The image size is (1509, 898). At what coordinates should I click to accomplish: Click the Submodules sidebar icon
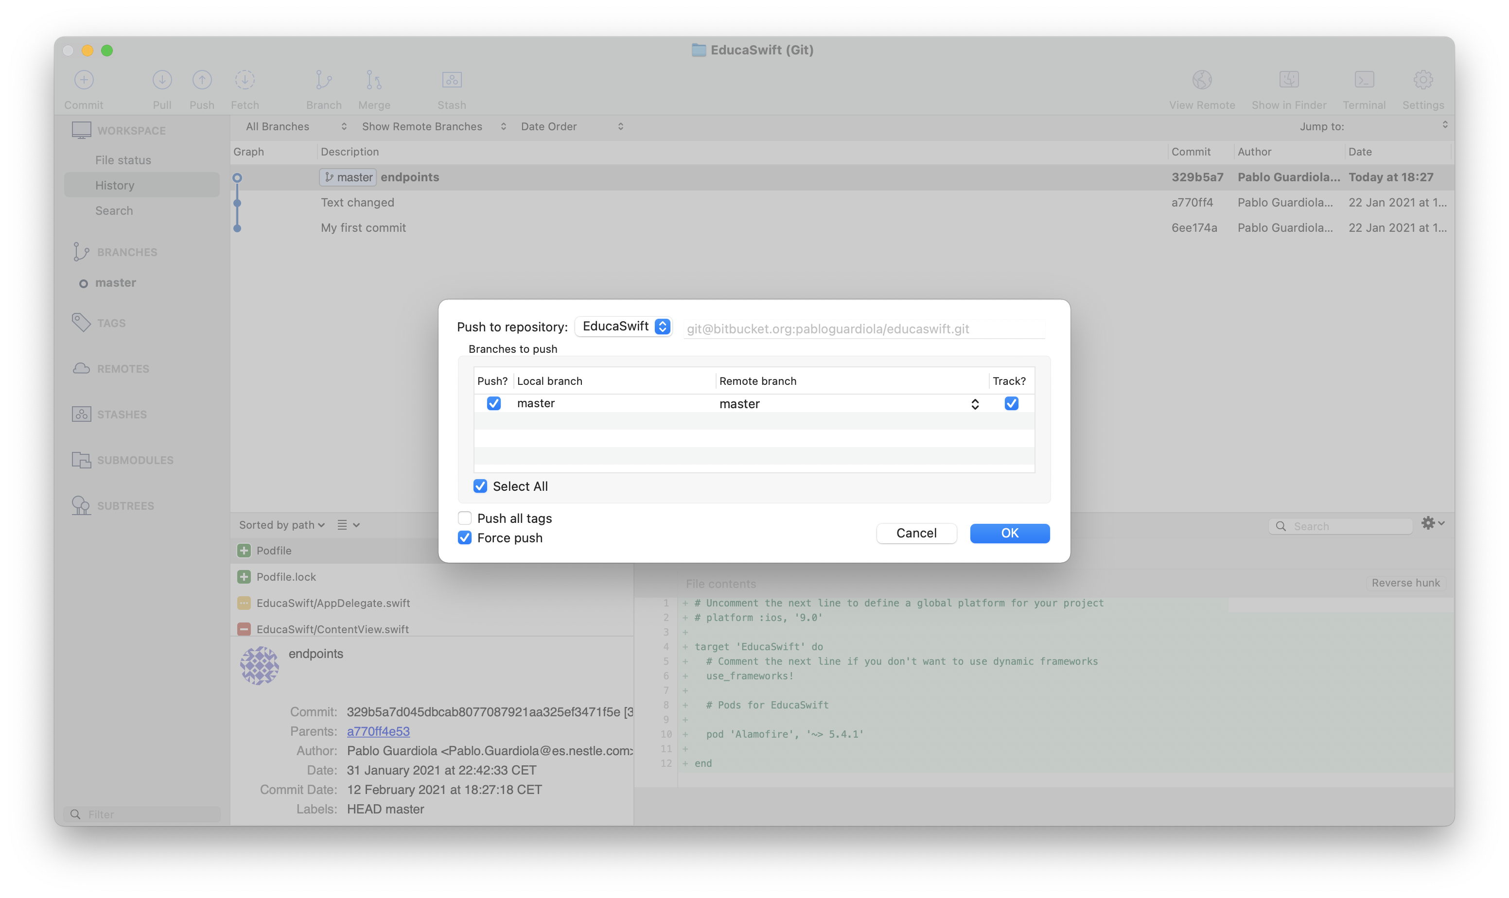(81, 460)
